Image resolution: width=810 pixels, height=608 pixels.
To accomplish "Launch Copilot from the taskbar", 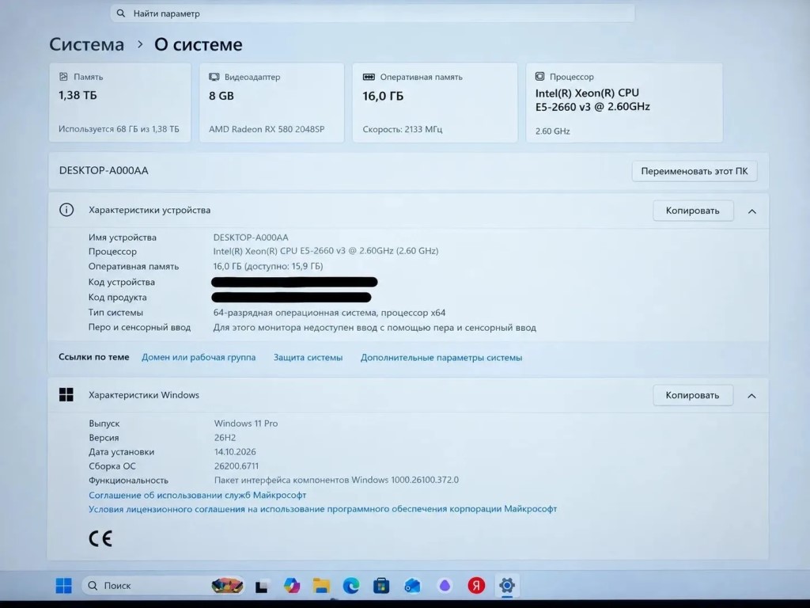I will [x=291, y=586].
